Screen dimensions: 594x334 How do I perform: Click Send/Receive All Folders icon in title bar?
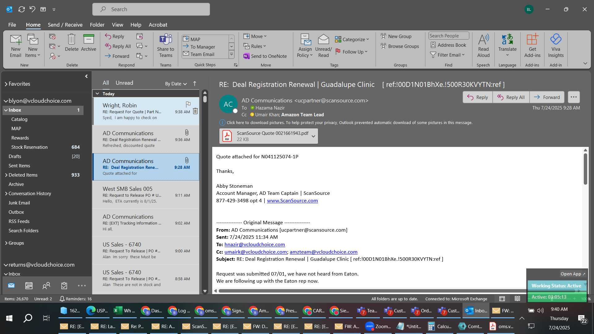pos(22,9)
